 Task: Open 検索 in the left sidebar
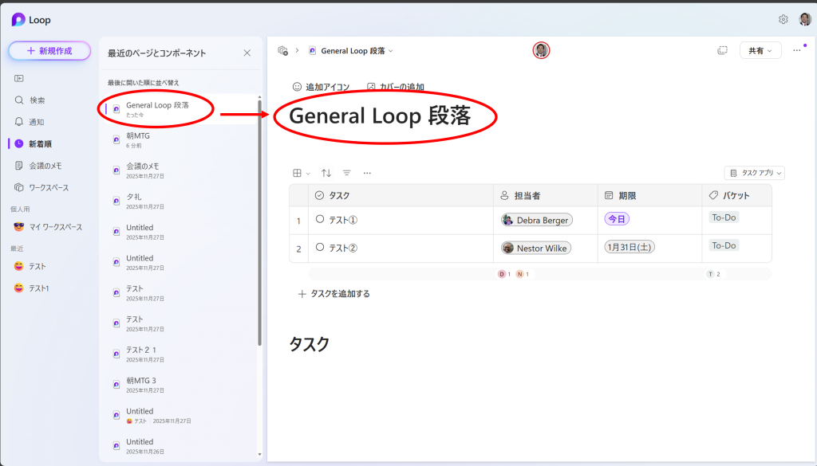tap(37, 100)
